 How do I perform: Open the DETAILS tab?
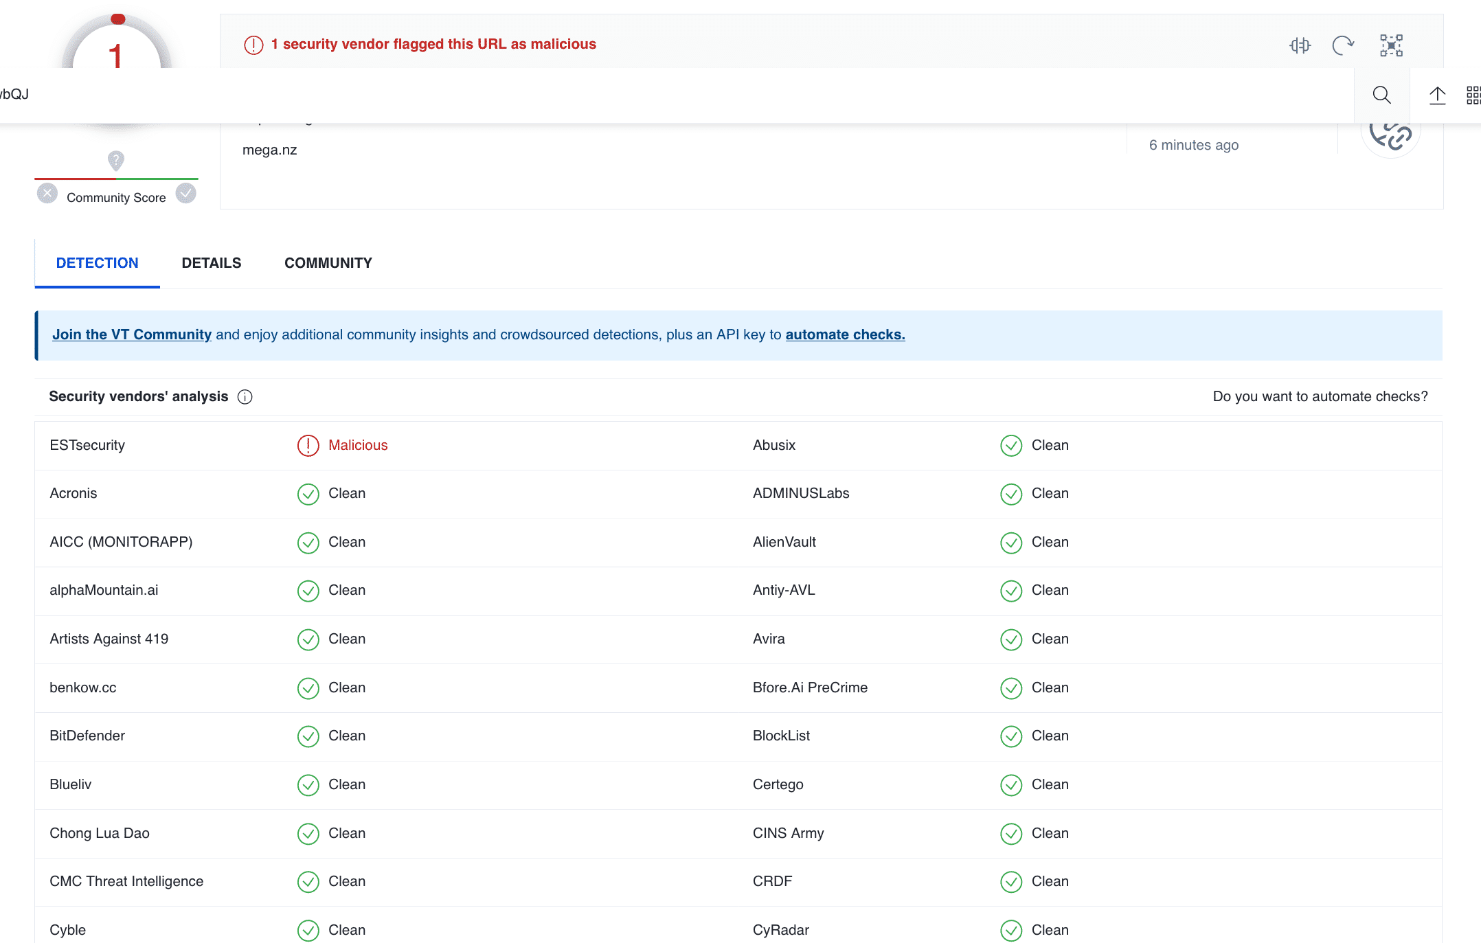click(212, 263)
